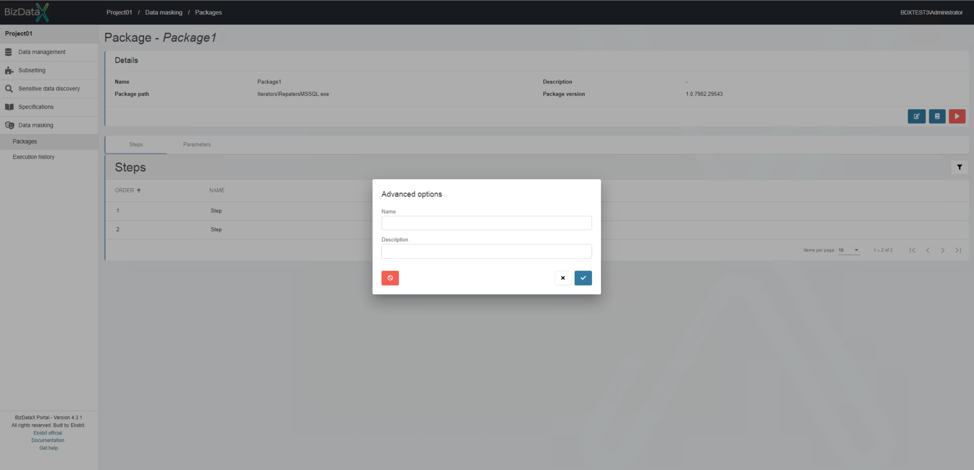The height and width of the screenshot is (470, 974).
Task: Open Documentation link in footer
Action: pos(48,441)
